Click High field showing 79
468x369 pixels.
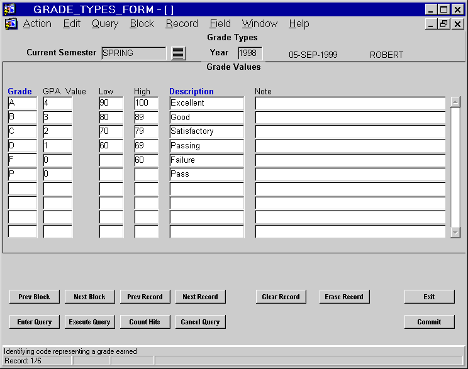pyautogui.click(x=146, y=131)
